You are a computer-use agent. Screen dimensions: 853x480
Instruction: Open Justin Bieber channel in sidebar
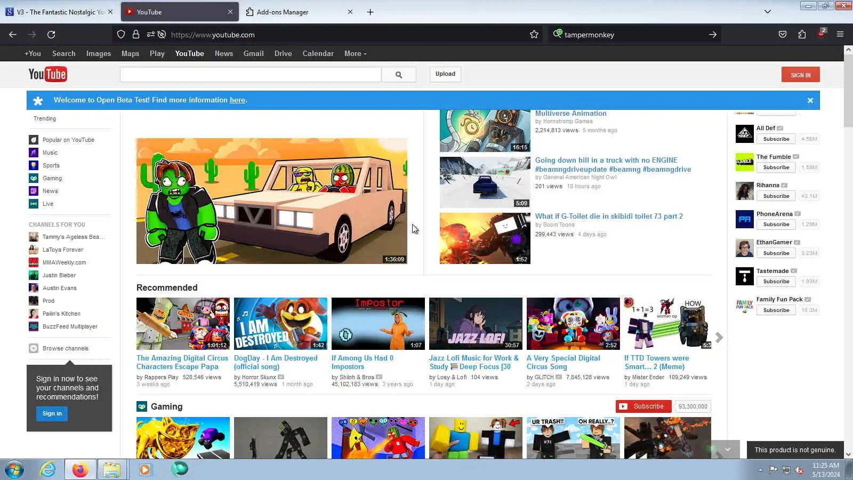tap(59, 275)
